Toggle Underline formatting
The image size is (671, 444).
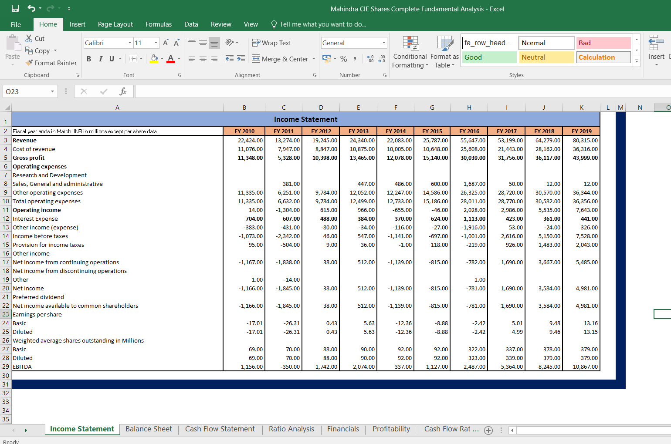(x=112, y=58)
